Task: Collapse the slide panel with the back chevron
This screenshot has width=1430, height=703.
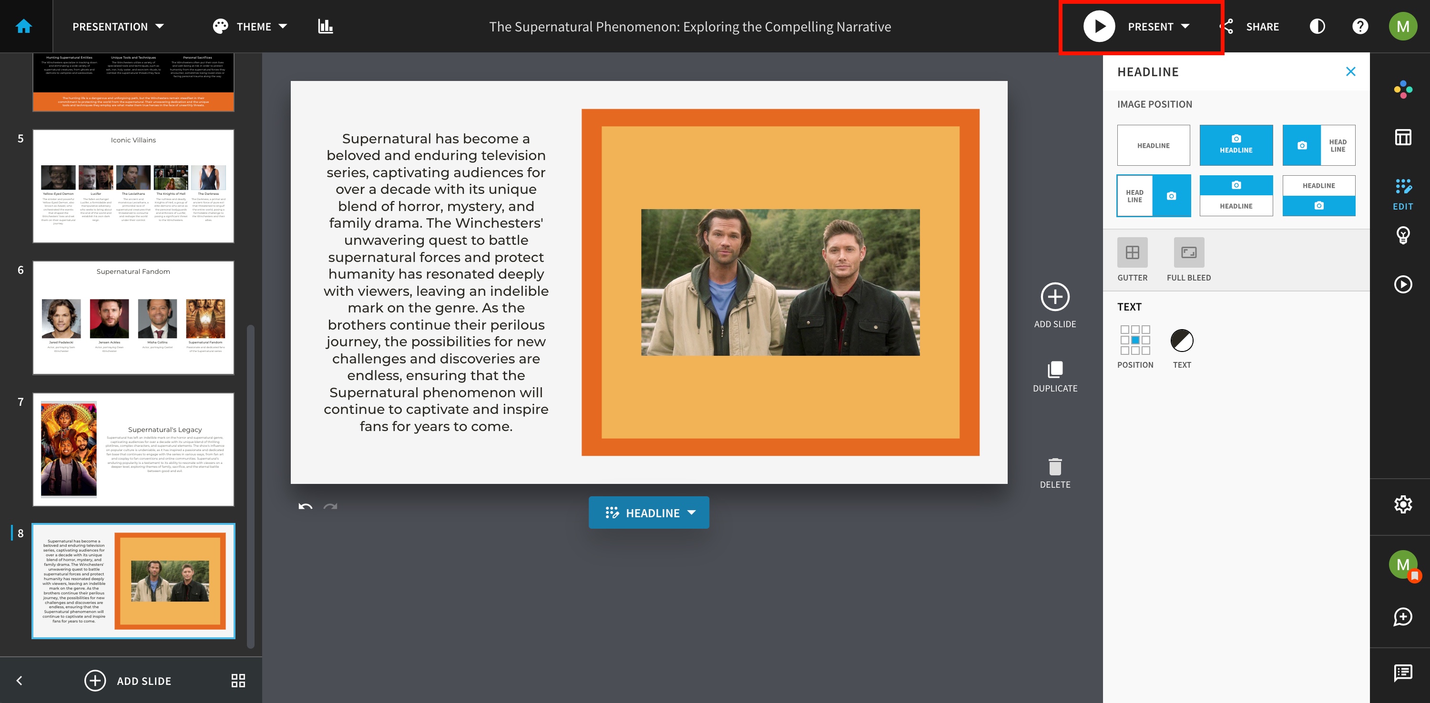Action: point(20,680)
